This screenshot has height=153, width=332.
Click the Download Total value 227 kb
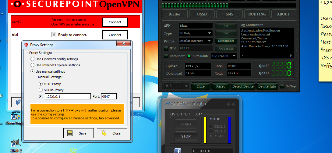[239, 73]
